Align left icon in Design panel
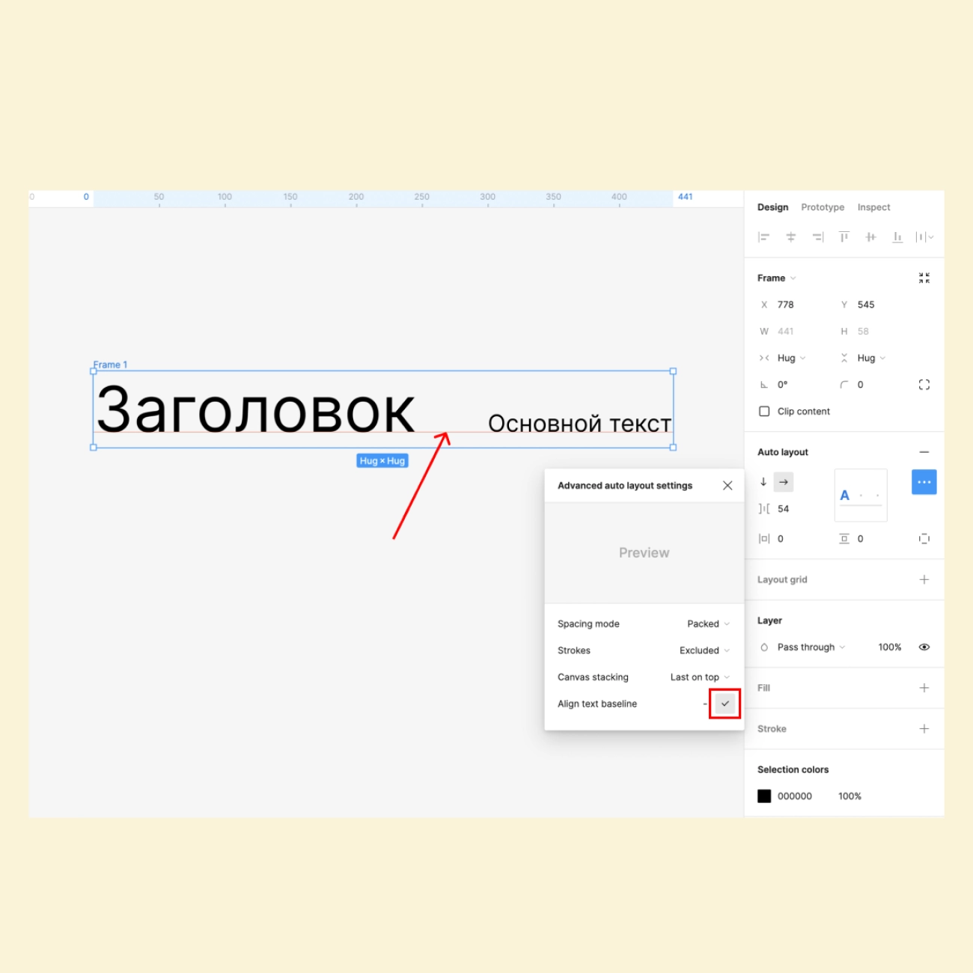The width and height of the screenshot is (973, 973). [x=763, y=237]
